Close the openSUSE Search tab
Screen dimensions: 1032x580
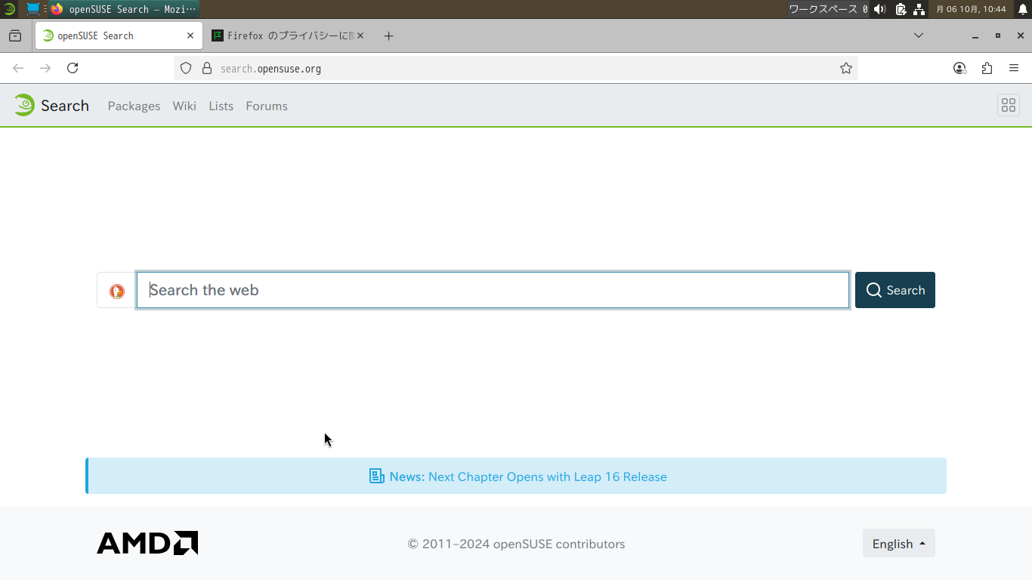[190, 35]
